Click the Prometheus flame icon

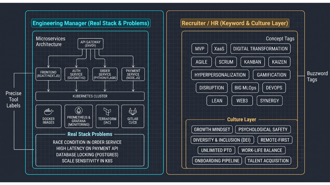tap(79, 111)
